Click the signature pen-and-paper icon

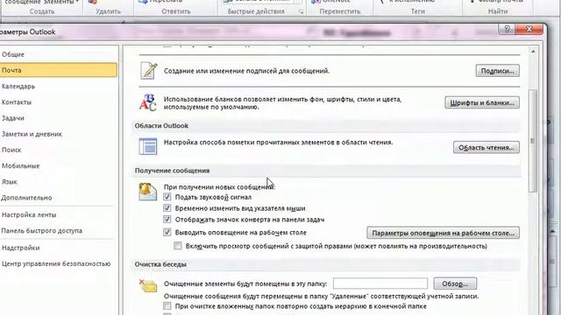point(148,70)
